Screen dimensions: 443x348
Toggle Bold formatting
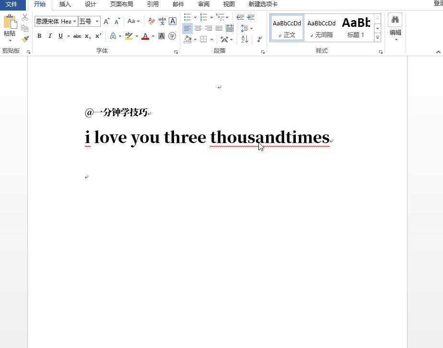click(x=39, y=36)
